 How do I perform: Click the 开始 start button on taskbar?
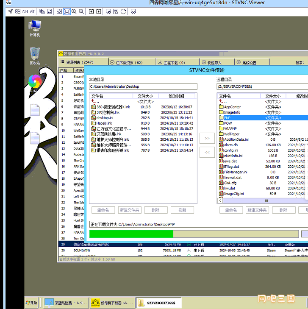(x=31, y=303)
